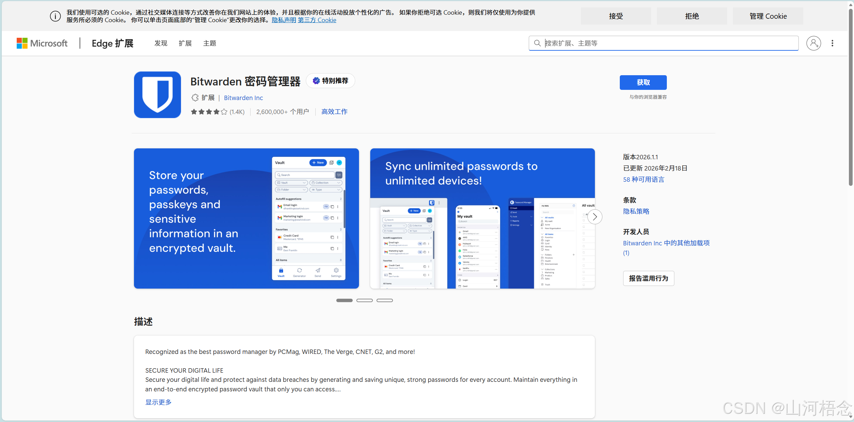Open the three-dot more options menu

coord(832,43)
